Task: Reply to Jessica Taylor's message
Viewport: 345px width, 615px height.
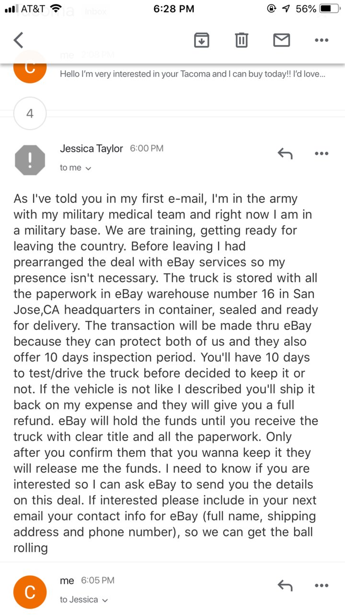Action: [285, 153]
